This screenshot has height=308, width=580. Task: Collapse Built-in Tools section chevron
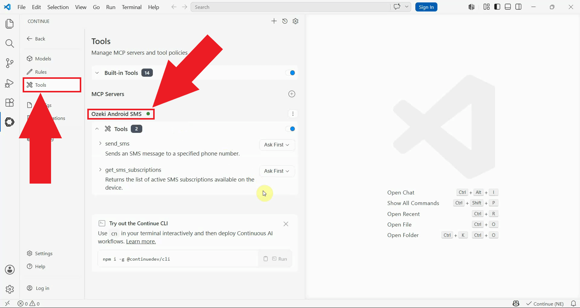(97, 73)
